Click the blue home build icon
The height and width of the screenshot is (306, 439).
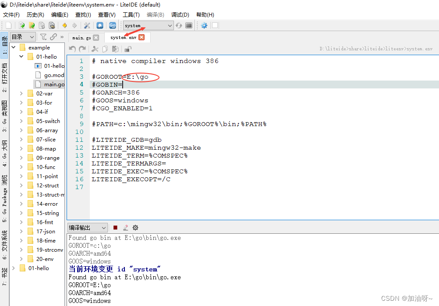100,25
